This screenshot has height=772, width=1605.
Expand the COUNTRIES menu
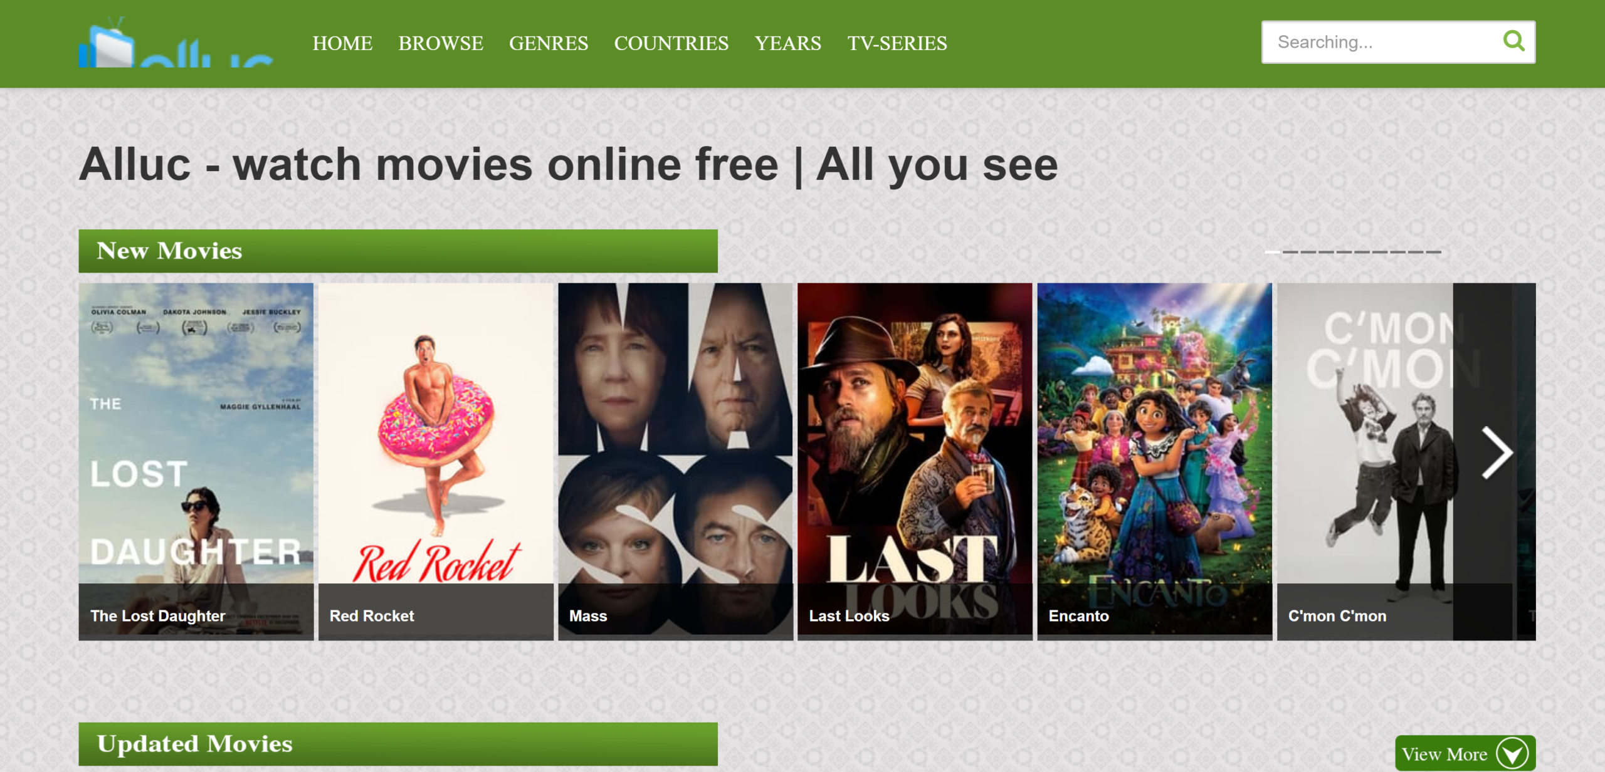click(x=671, y=43)
